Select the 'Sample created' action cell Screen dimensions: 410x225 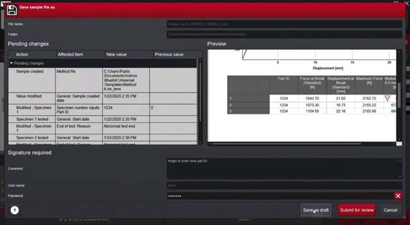(x=32, y=80)
